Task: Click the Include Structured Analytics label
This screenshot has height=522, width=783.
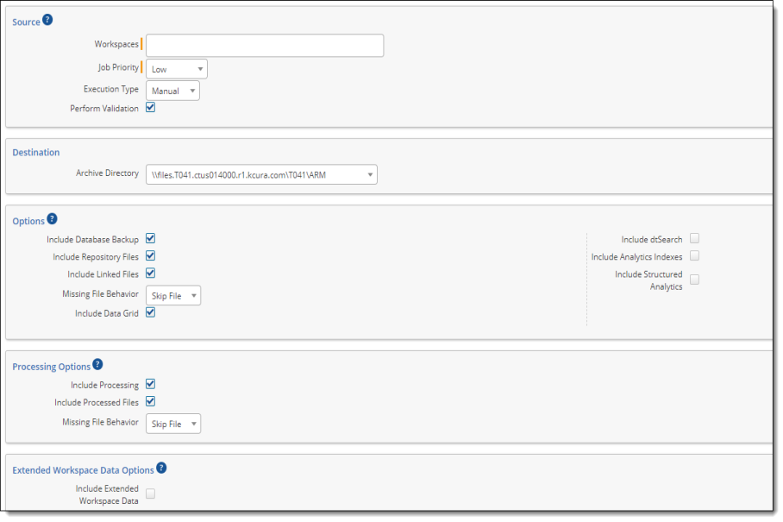Action: (x=648, y=280)
